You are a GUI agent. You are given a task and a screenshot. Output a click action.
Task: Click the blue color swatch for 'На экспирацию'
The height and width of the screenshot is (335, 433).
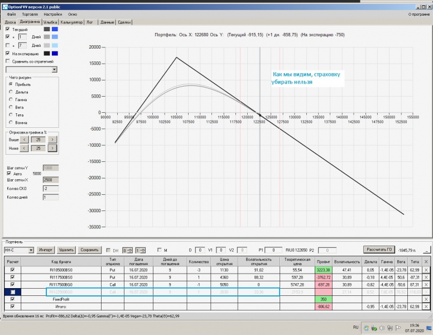[x=55, y=54]
